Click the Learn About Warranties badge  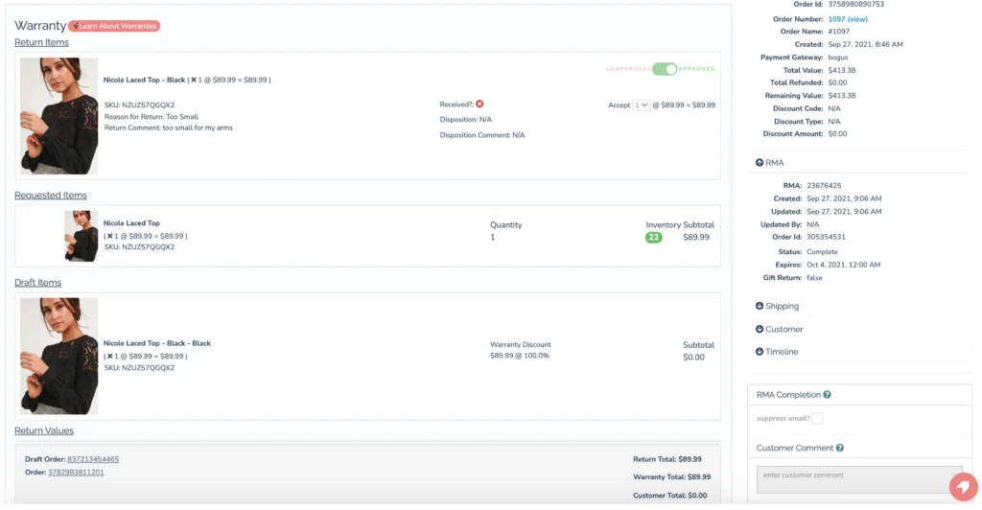point(115,26)
